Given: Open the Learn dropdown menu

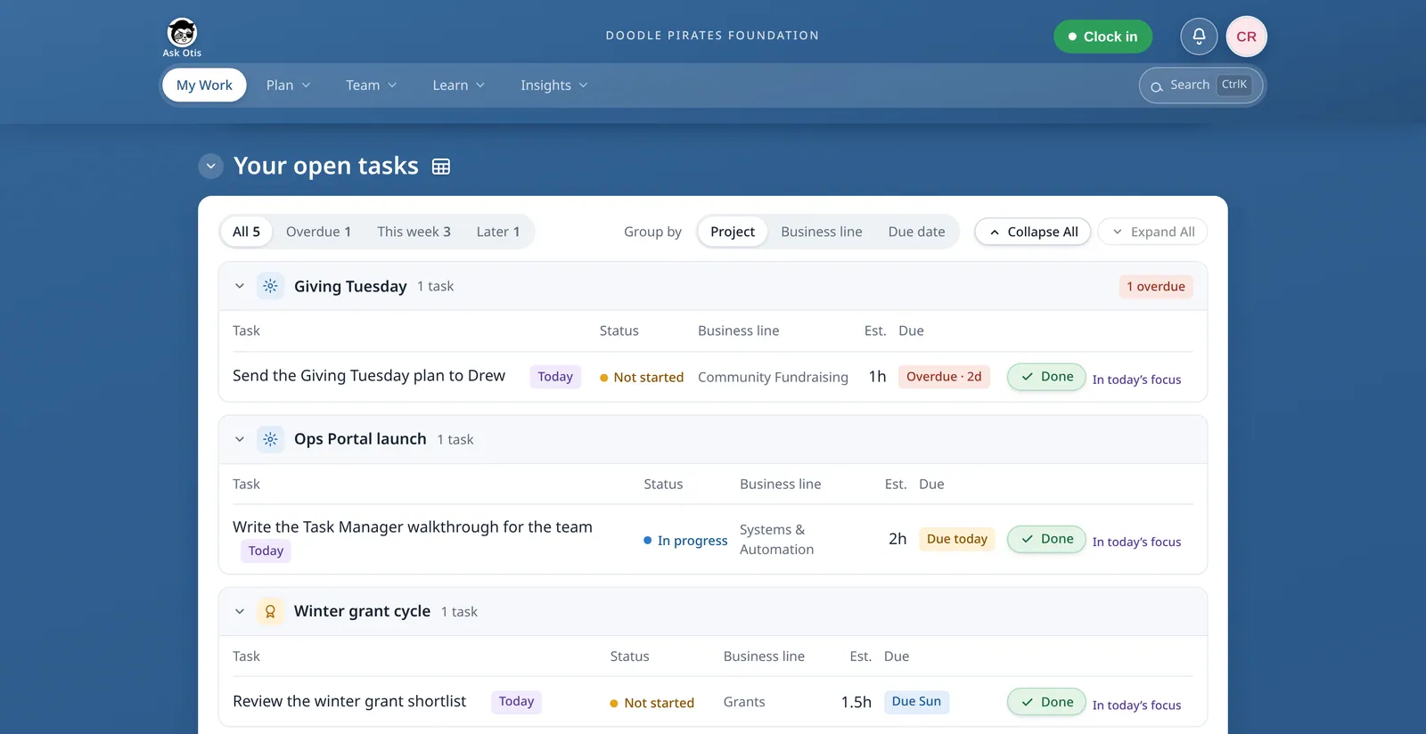Looking at the screenshot, I should click(x=458, y=86).
